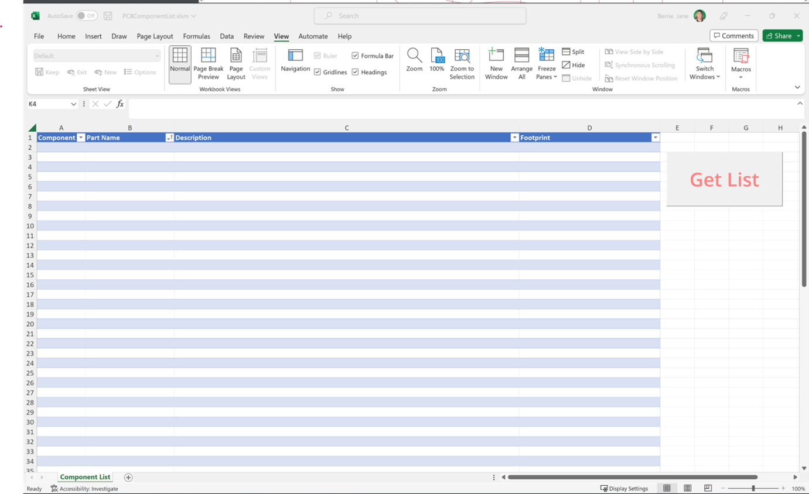
Task: Open the Formulas ribbon tab
Action: click(x=196, y=36)
